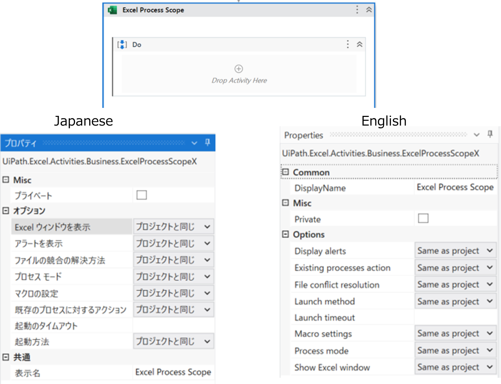
Task: Open Macro settings dropdown
Action: click(455, 333)
